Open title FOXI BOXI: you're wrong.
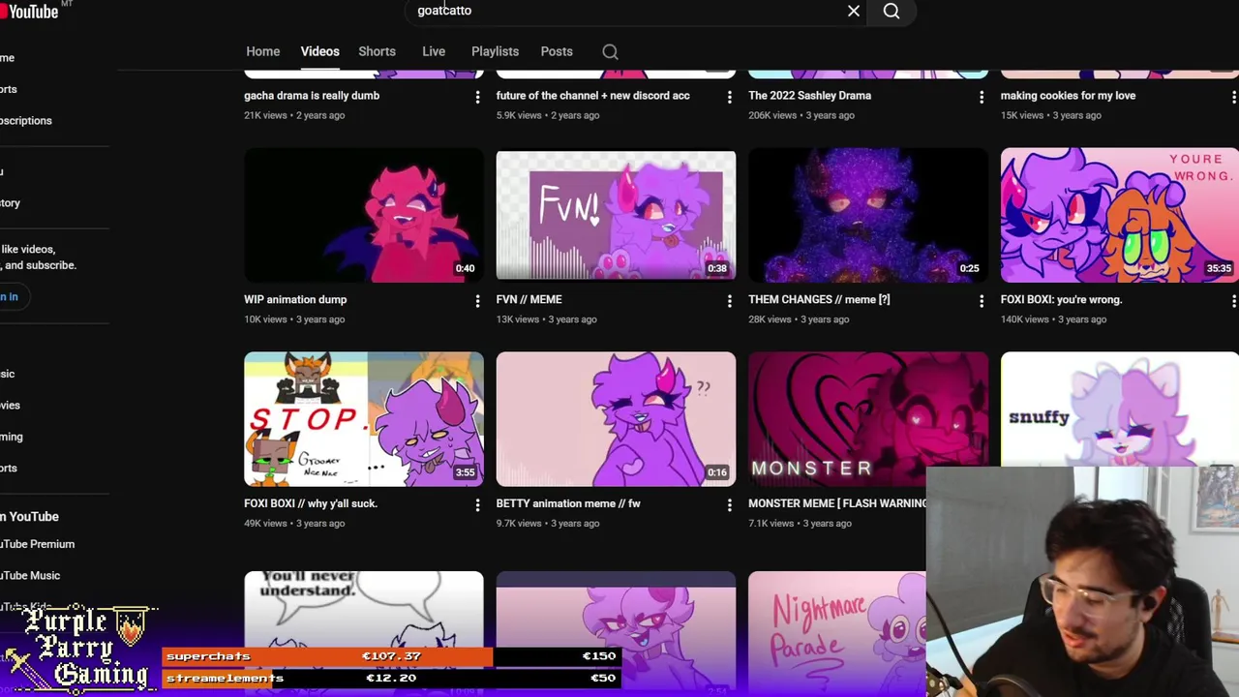Image resolution: width=1239 pixels, height=697 pixels. pos(1061,300)
